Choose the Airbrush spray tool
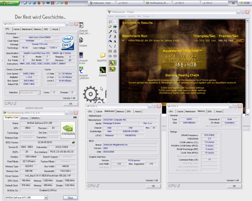 coord(110,41)
